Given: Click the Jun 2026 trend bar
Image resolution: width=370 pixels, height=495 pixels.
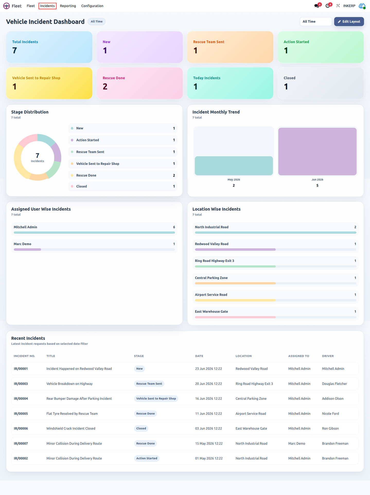Looking at the screenshot, I should point(317,152).
